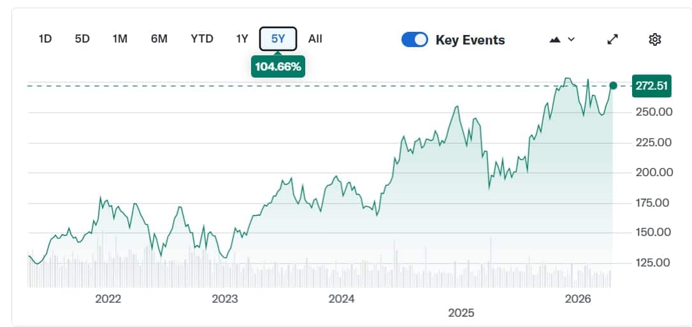Click the mountain chart type icon
The width and height of the screenshot is (692, 327).
pos(554,39)
